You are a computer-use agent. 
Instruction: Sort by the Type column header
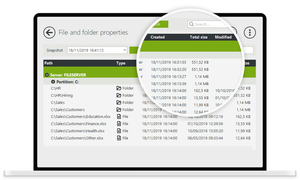point(121,63)
